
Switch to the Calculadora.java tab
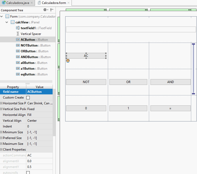tap(18, 3)
